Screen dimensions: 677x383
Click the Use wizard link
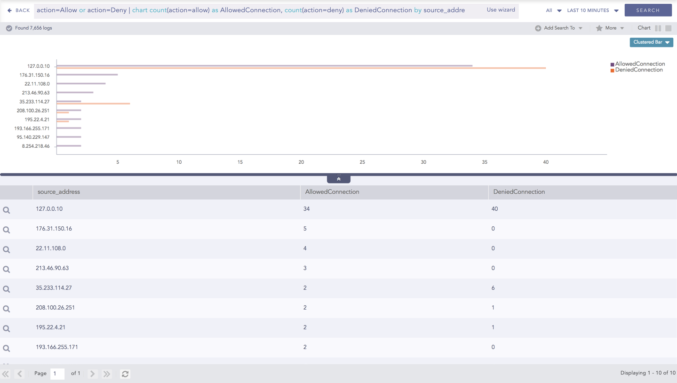(501, 10)
